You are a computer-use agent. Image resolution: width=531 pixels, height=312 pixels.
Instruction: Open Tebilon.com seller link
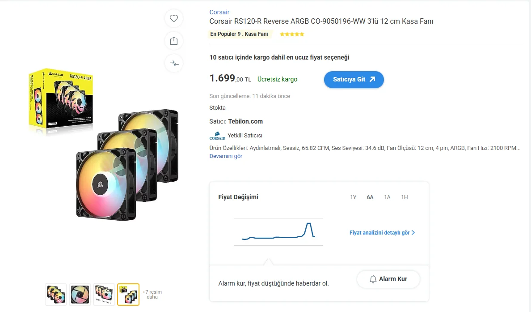click(245, 121)
